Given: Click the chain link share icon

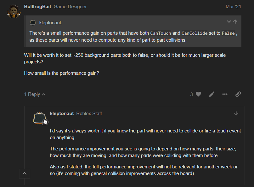Looking at the screenshot, I should point(238,94).
